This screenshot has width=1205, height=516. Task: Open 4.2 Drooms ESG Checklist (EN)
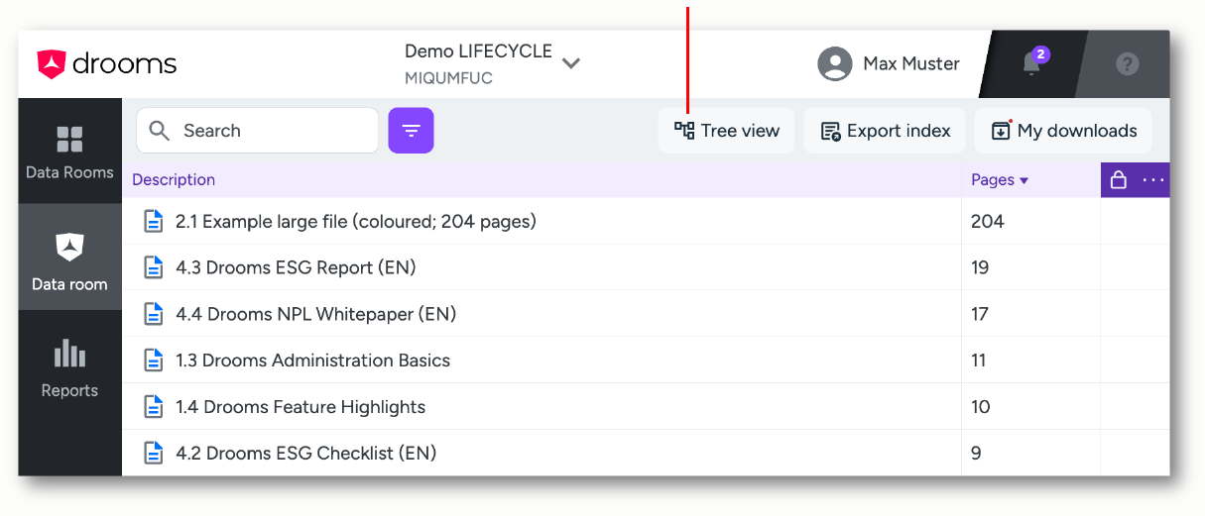coord(305,453)
